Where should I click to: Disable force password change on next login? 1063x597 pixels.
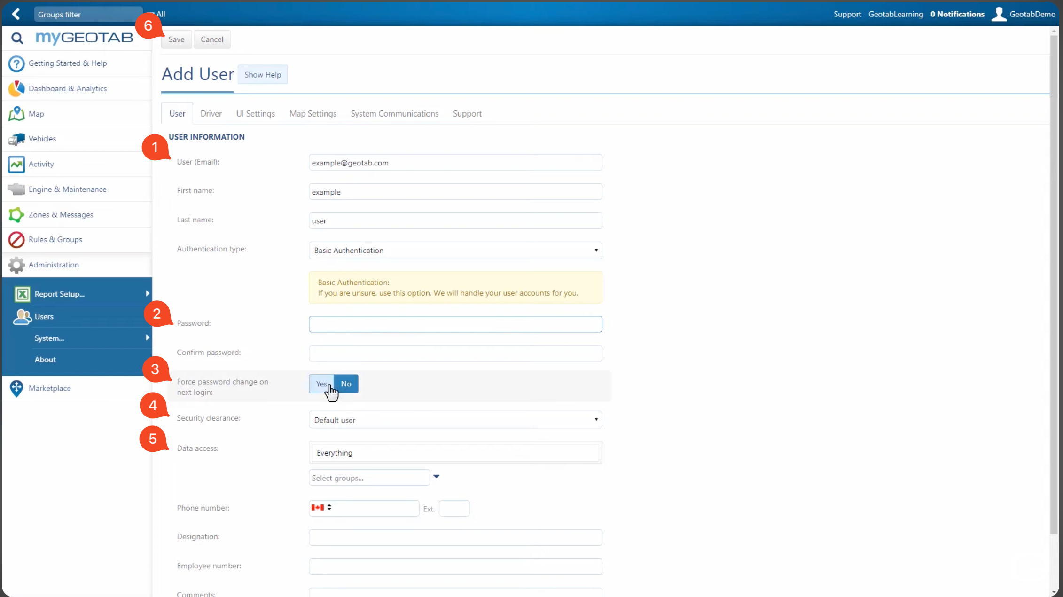coord(346,384)
